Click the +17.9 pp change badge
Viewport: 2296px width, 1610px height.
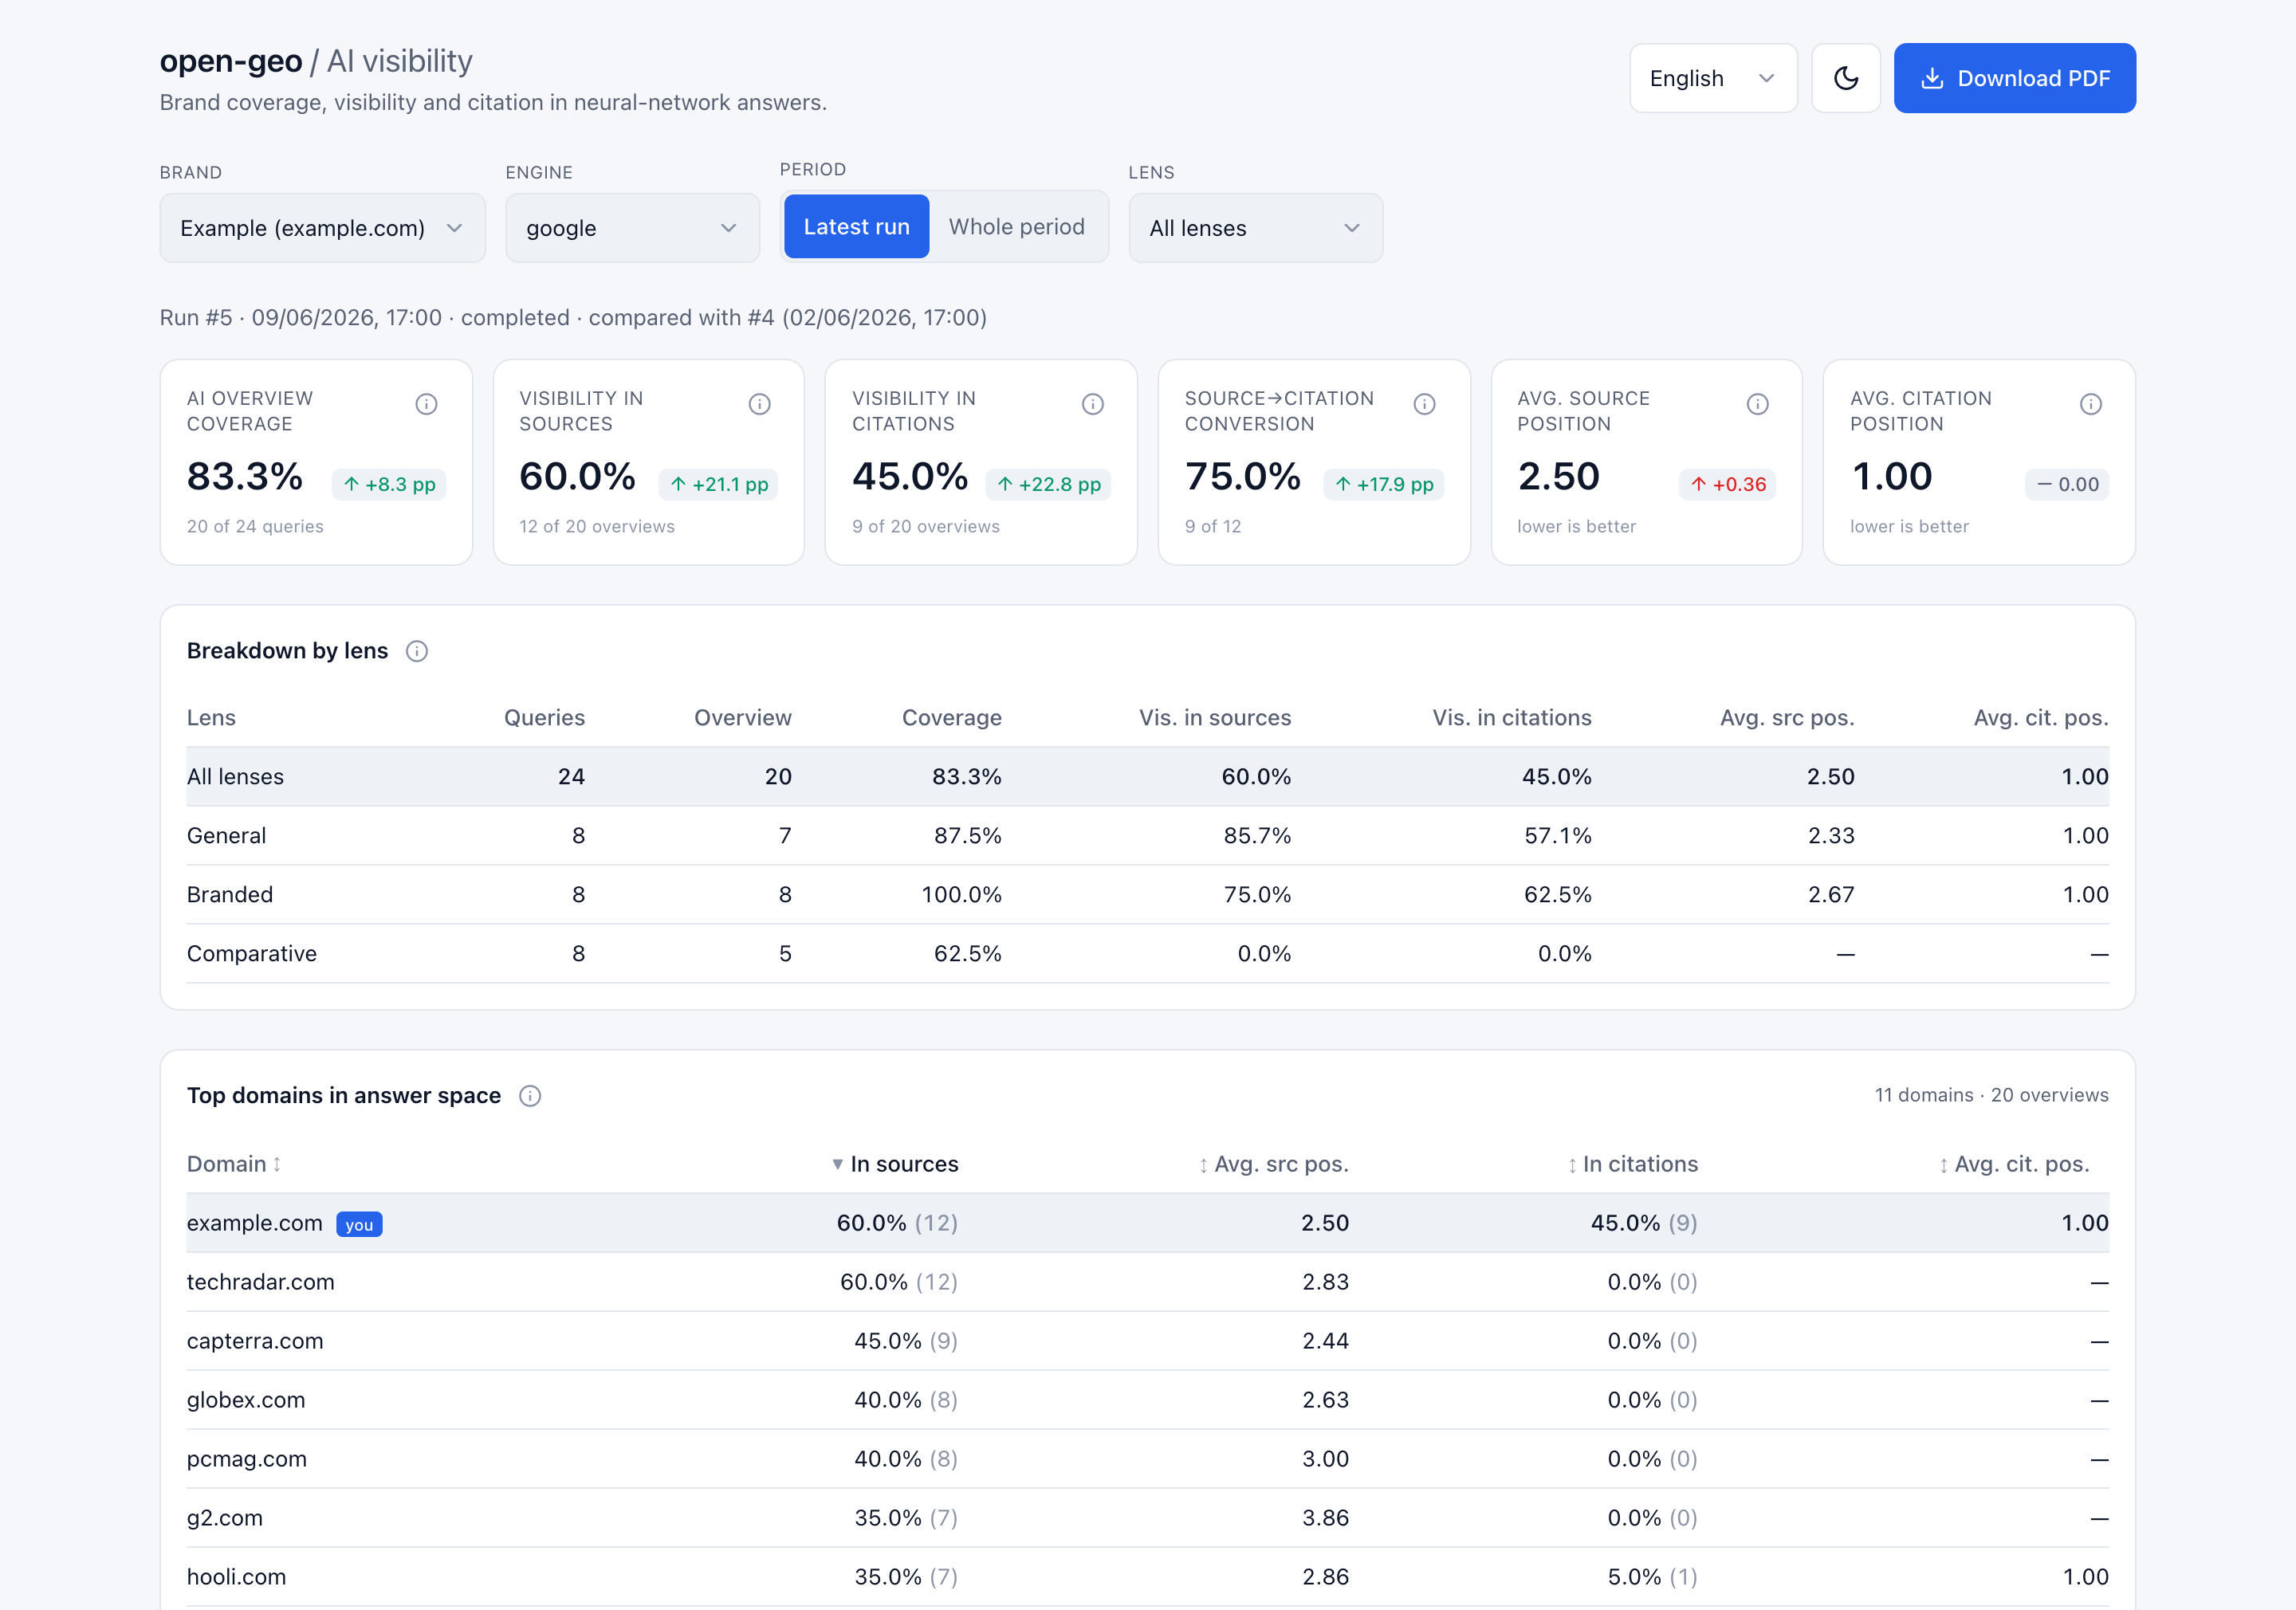[x=1383, y=485]
